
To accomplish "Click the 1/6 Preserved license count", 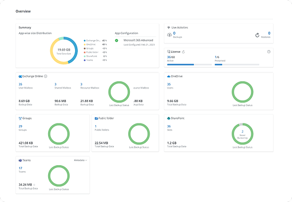I will pyautogui.click(x=217, y=57).
